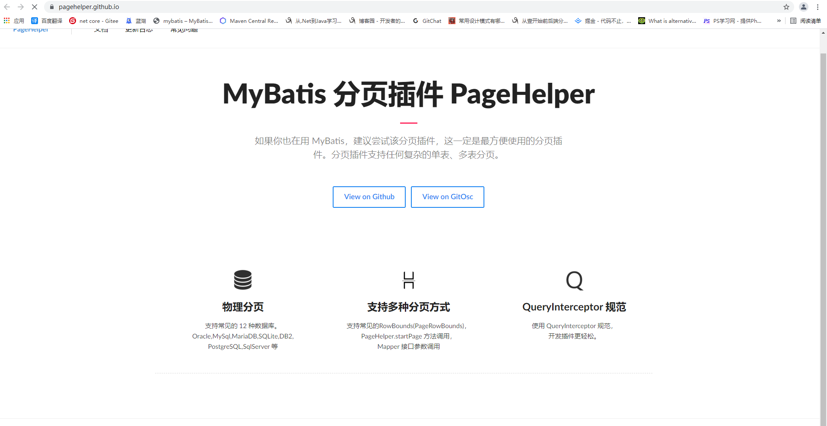Click the text 开发插件更轻松
This screenshot has width=827, height=426.
(573, 336)
